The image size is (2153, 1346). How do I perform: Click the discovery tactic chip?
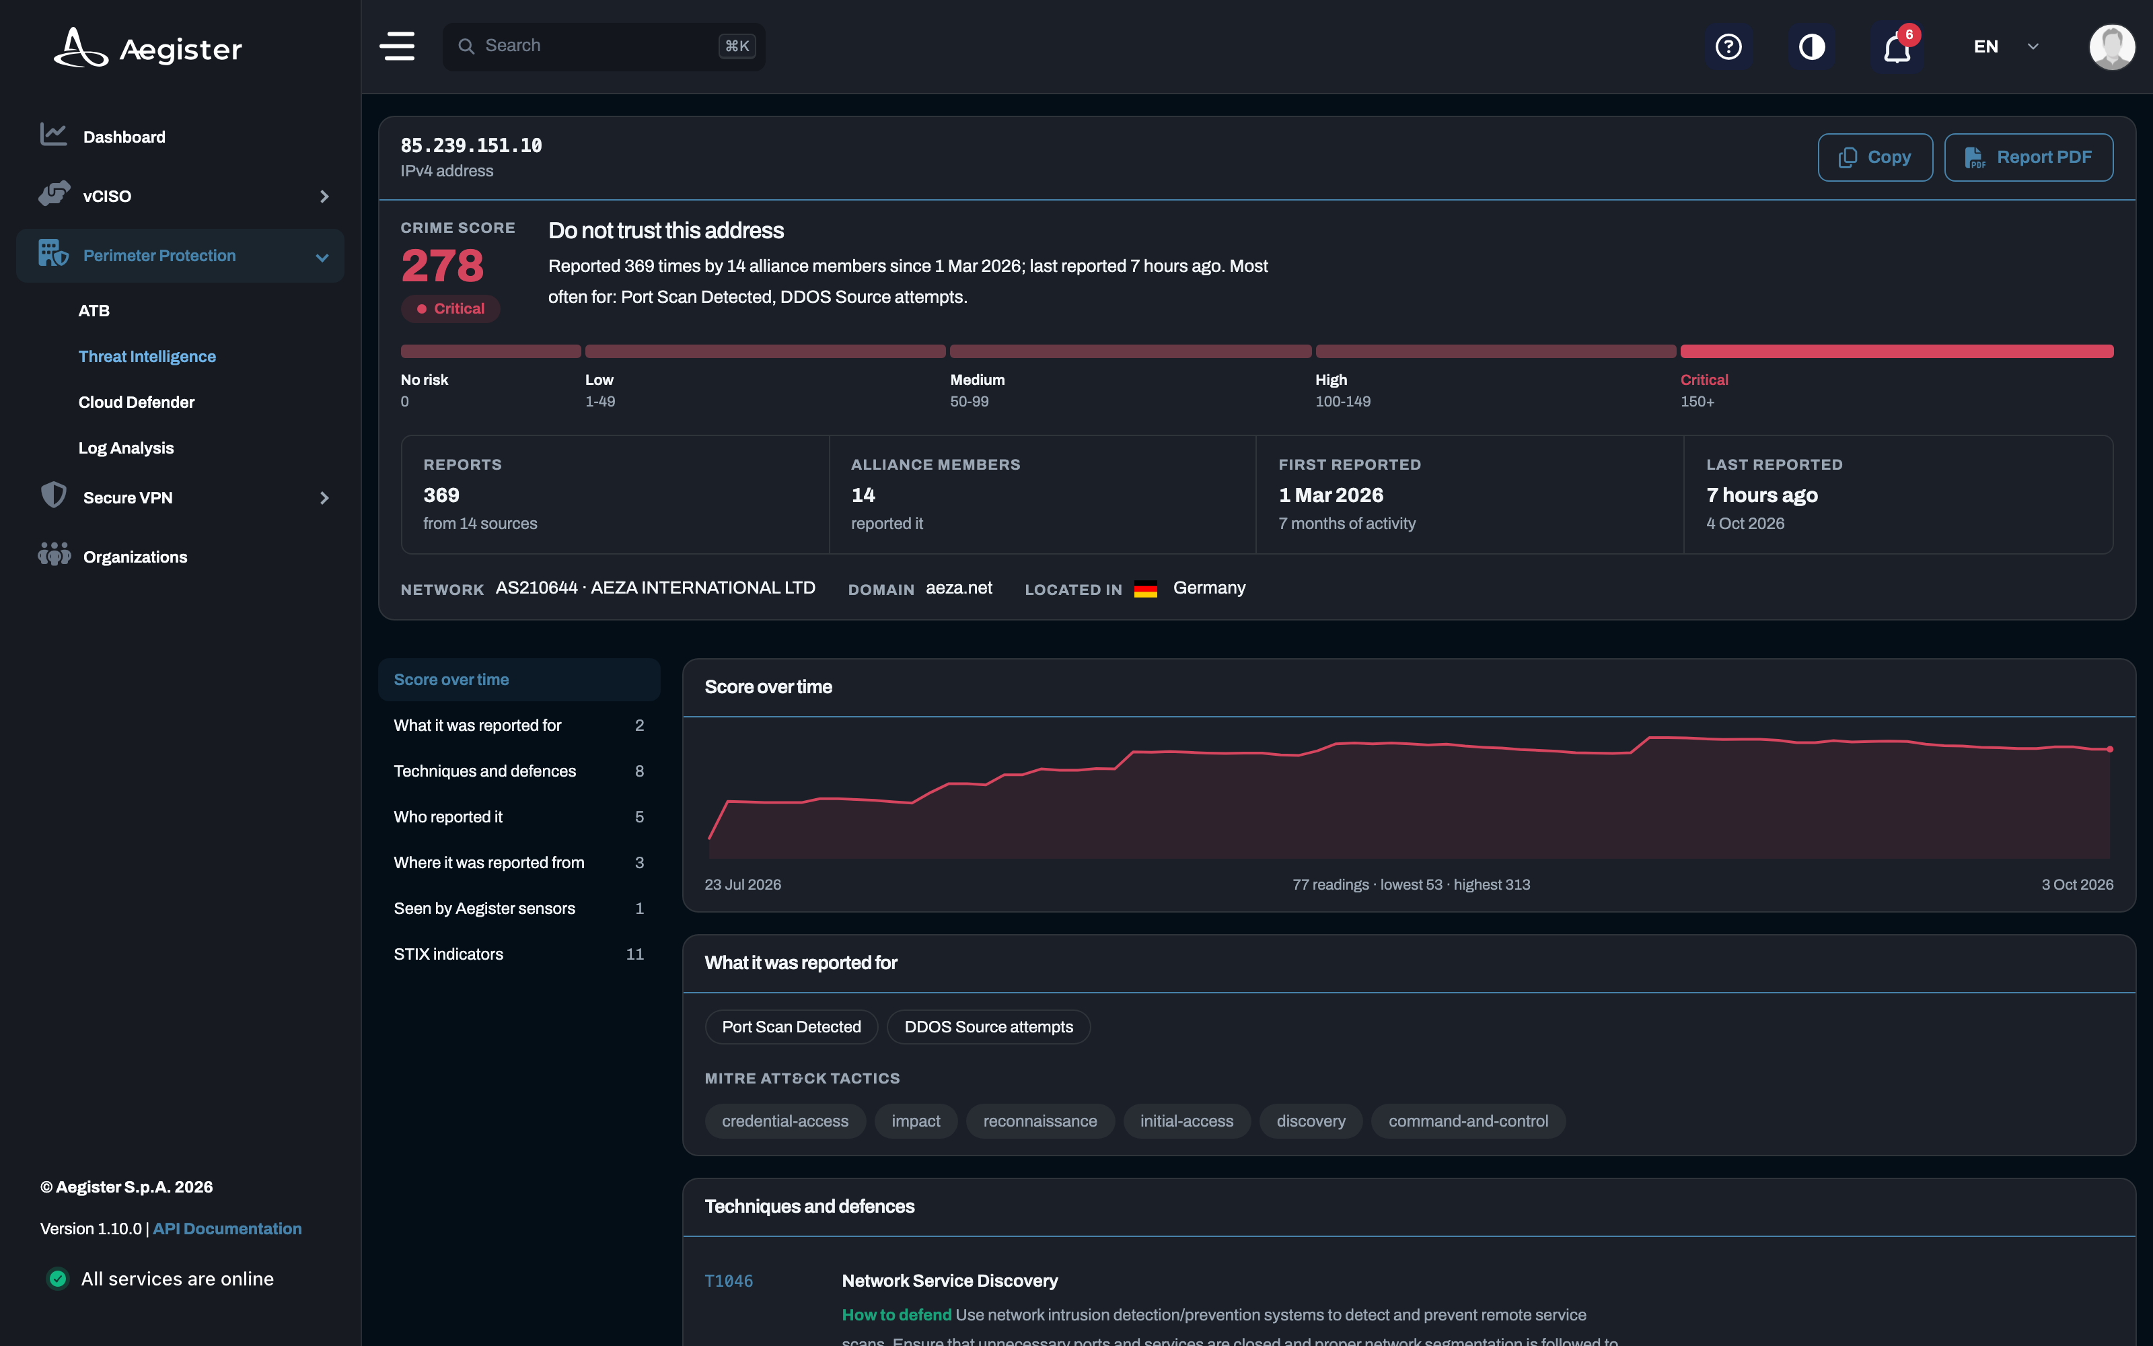point(1311,1121)
